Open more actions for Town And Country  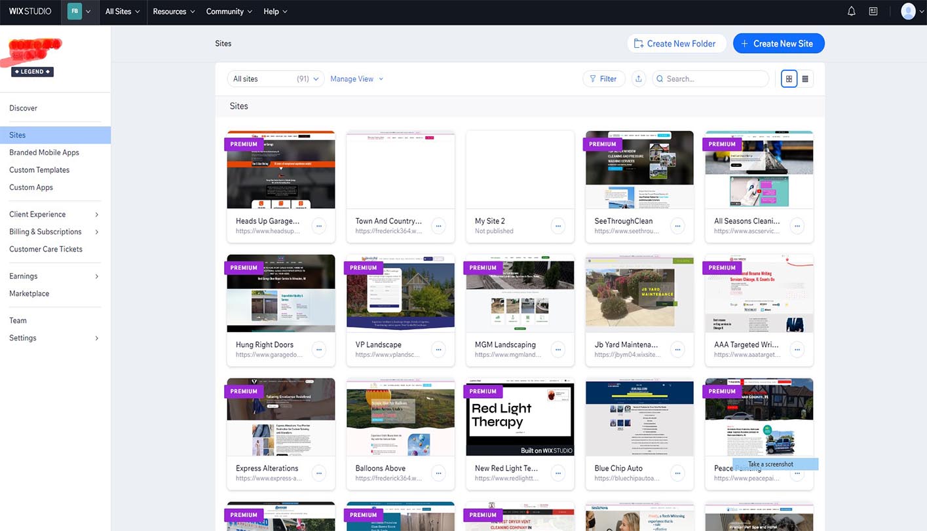pyautogui.click(x=439, y=226)
